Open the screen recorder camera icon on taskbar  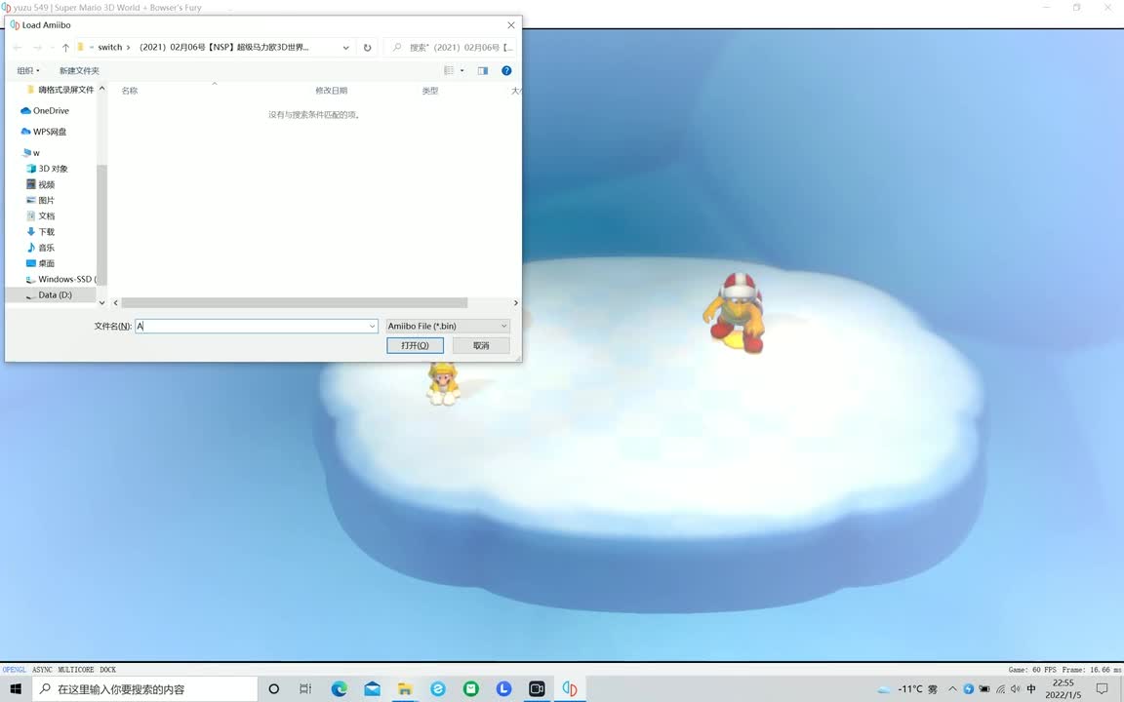click(x=537, y=689)
